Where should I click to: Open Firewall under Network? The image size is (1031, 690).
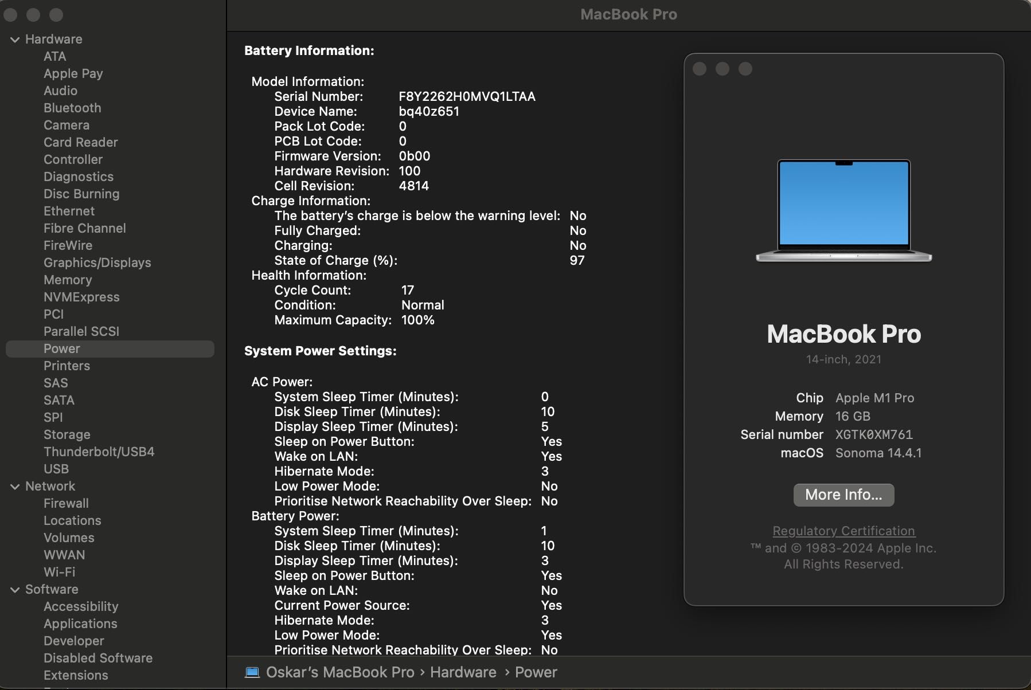pos(66,503)
